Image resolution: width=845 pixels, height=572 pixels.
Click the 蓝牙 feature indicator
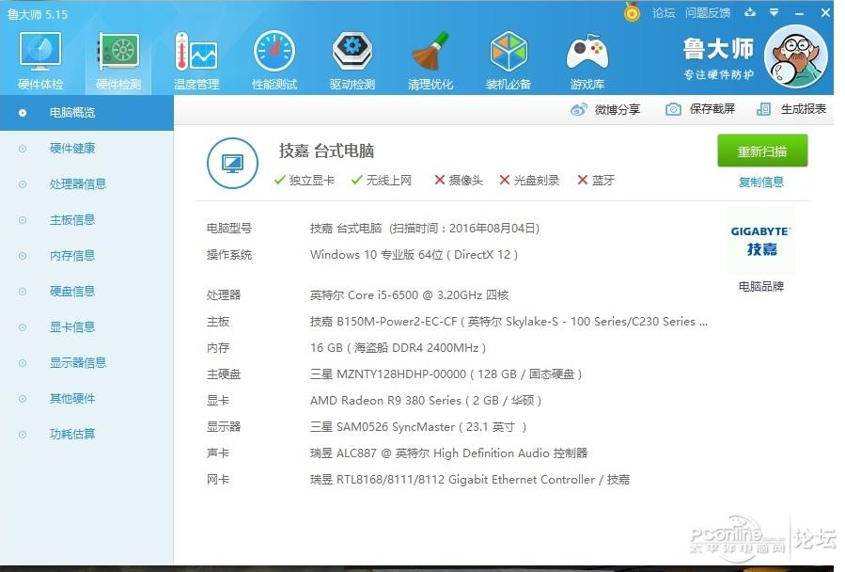point(596,181)
